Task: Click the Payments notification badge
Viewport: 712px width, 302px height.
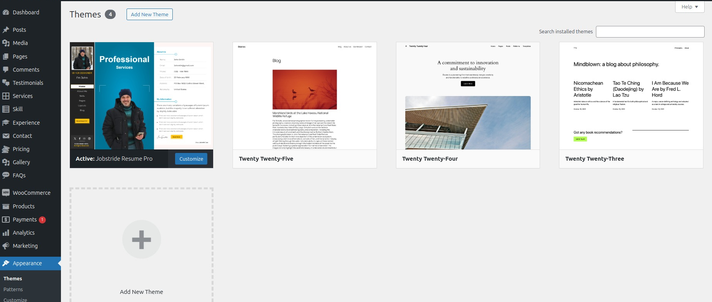Action: pyautogui.click(x=42, y=220)
